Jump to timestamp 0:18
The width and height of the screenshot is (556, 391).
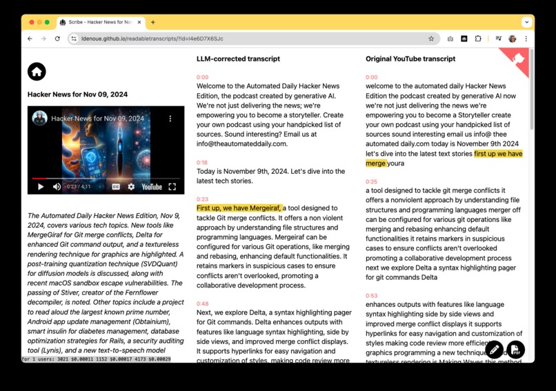pyautogui.click(x=201, y=162)
